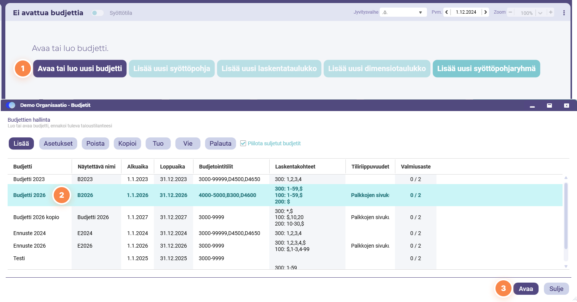Viewport: 577px width, 302px height.
Task: Go to previous date with left arrow
Action: [x=447, y=12]
